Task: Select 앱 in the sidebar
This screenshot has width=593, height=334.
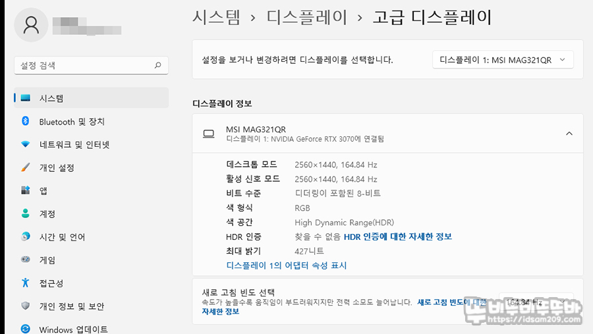Action: (x=91, y=190)
